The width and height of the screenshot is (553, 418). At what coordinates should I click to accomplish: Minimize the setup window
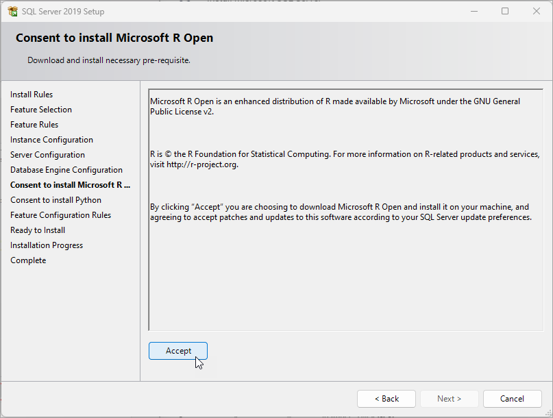474,11
